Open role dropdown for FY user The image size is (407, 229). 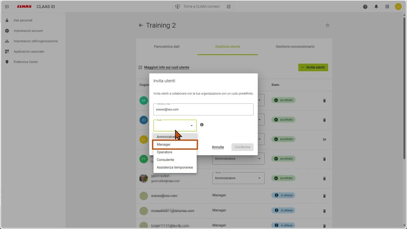click(x=238, y=159)
